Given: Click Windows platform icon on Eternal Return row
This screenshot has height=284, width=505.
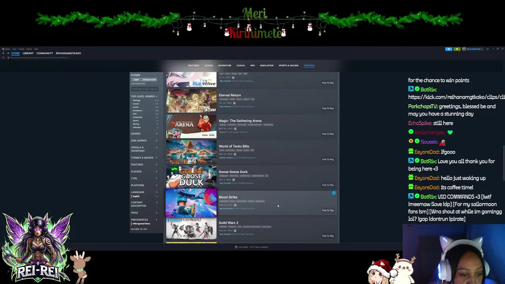Looking at the screenshot, I should [x=234, y=103].
